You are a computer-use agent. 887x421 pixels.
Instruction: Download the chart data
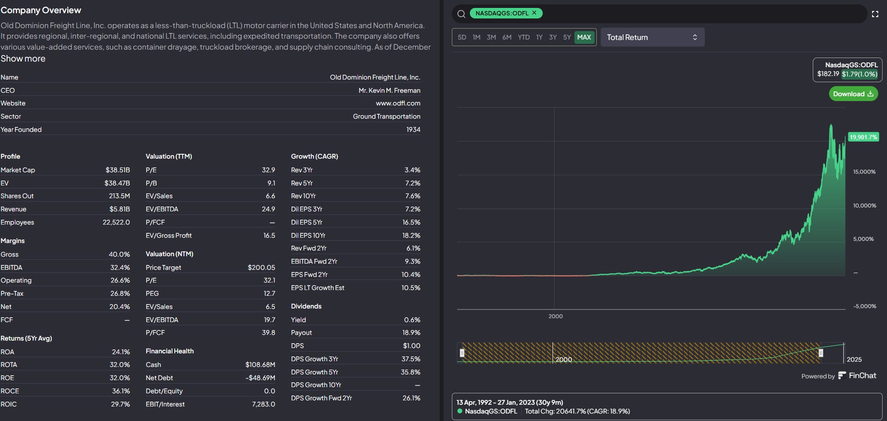853,94
